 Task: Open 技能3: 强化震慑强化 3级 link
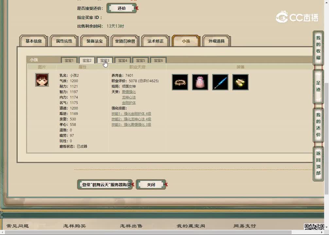tap(131, 124)
